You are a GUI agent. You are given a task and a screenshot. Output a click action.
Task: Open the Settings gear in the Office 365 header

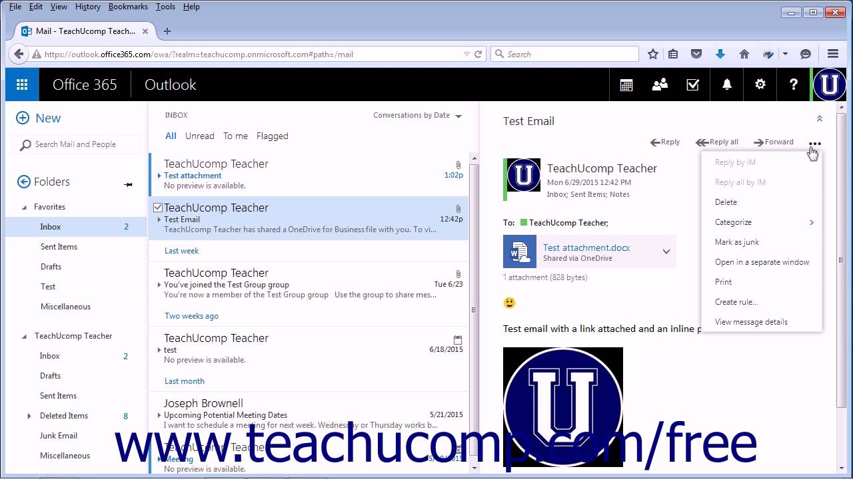(x=760, y=84)
